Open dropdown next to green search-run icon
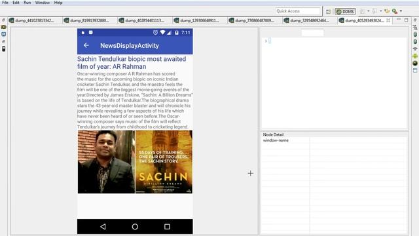Screen dimensions: 419x236 pyautogui.click(x=401, y=11)
